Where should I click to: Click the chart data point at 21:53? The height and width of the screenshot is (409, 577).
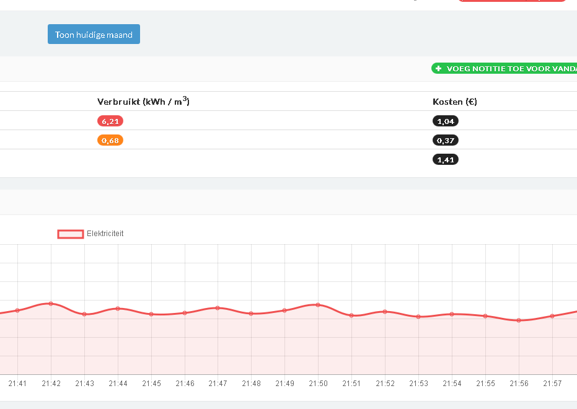(418, 317)
